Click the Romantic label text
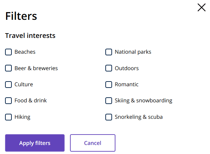 coord(127,85)
